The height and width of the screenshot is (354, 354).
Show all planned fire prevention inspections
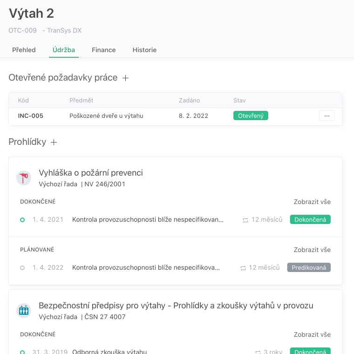[x=312, y=250]
